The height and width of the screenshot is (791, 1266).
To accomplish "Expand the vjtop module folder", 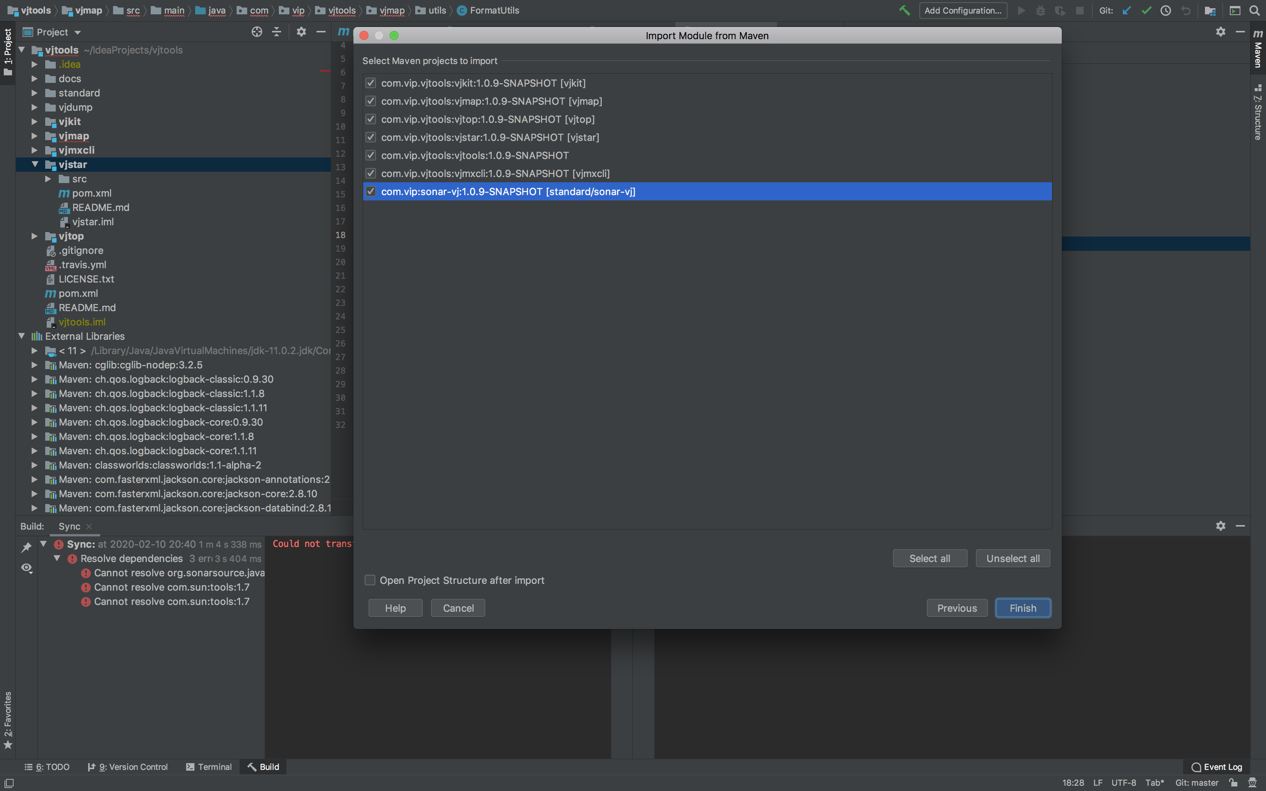I will tap(35, 236).
